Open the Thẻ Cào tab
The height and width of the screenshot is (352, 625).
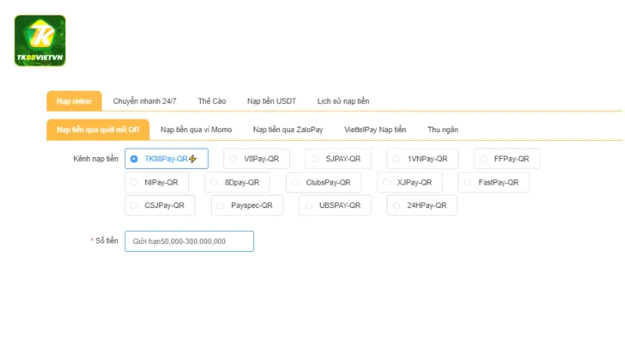tap(212, 101)
